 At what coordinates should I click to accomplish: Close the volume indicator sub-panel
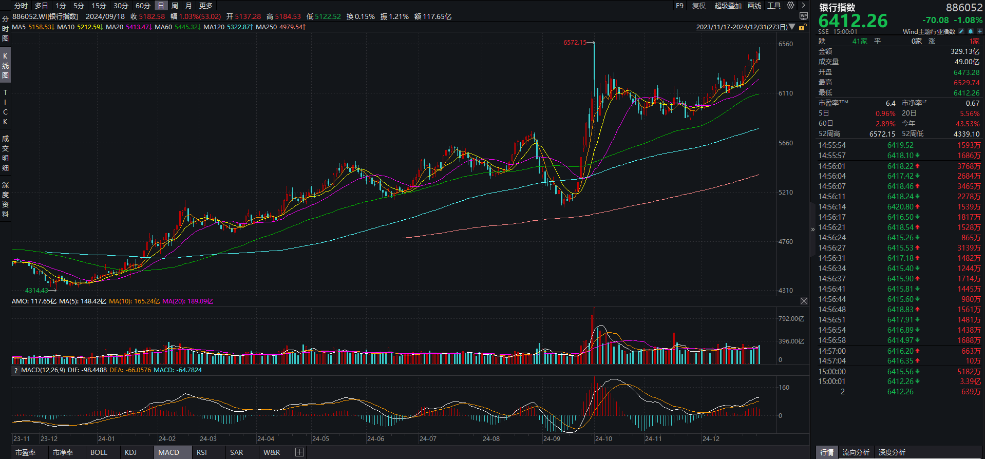804,301
